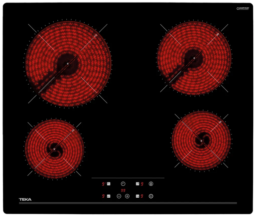255x216 pixels.
Task: Click the rear-right cooking zone center
Action: click(x=194, y=58)
